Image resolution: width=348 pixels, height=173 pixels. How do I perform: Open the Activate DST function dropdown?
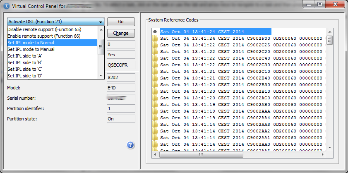tap(56, 22)
